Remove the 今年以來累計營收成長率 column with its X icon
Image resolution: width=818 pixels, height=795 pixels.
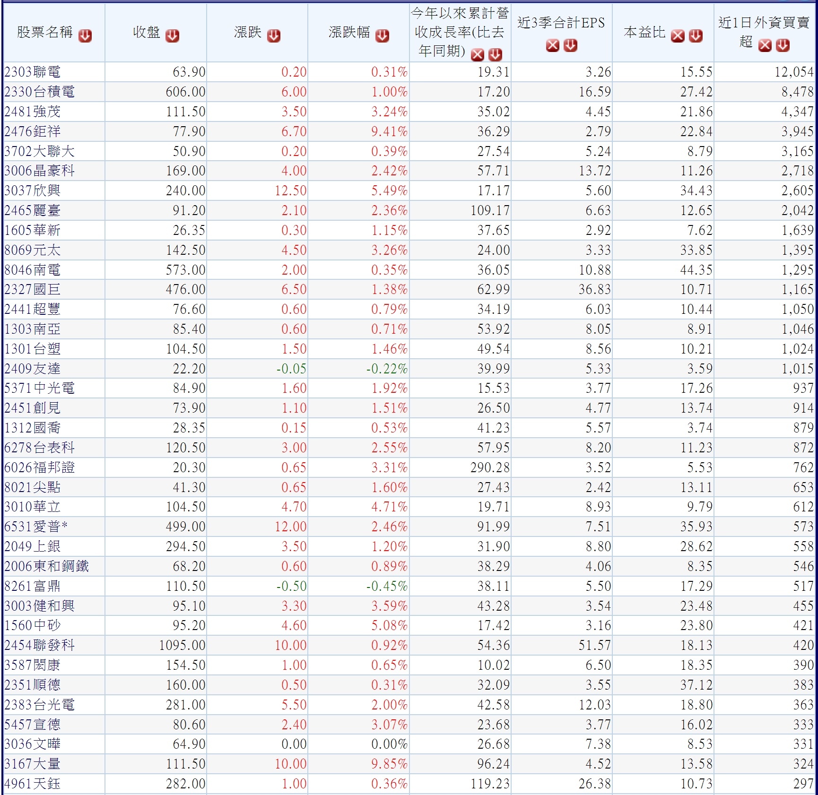[x=478, y=55]
